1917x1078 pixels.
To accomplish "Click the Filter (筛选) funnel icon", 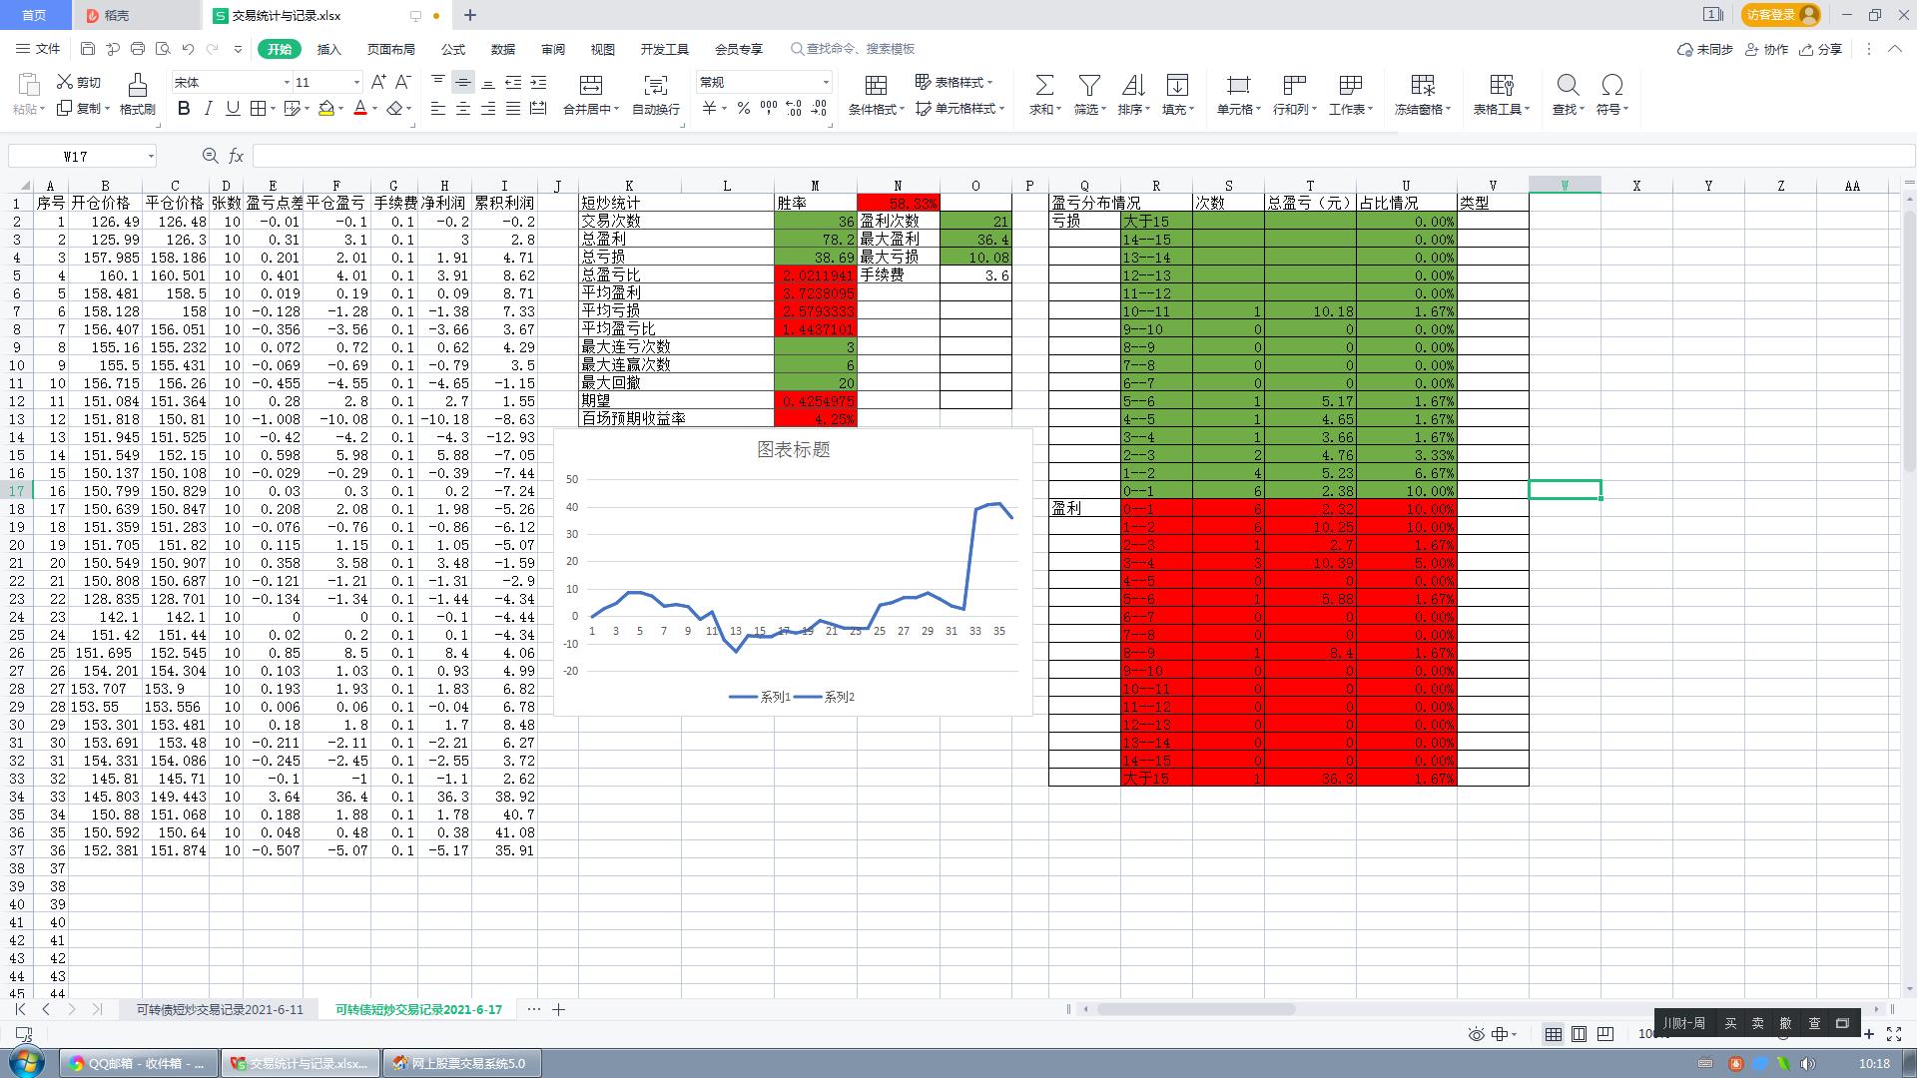I will 1089,84.
